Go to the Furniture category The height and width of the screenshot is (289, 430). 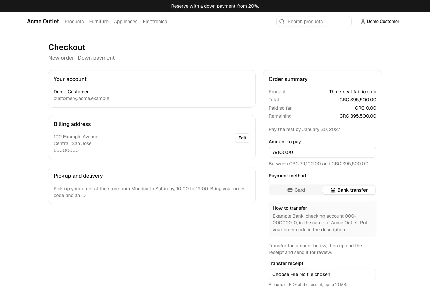pyautogui.click(x=99, y=22)
